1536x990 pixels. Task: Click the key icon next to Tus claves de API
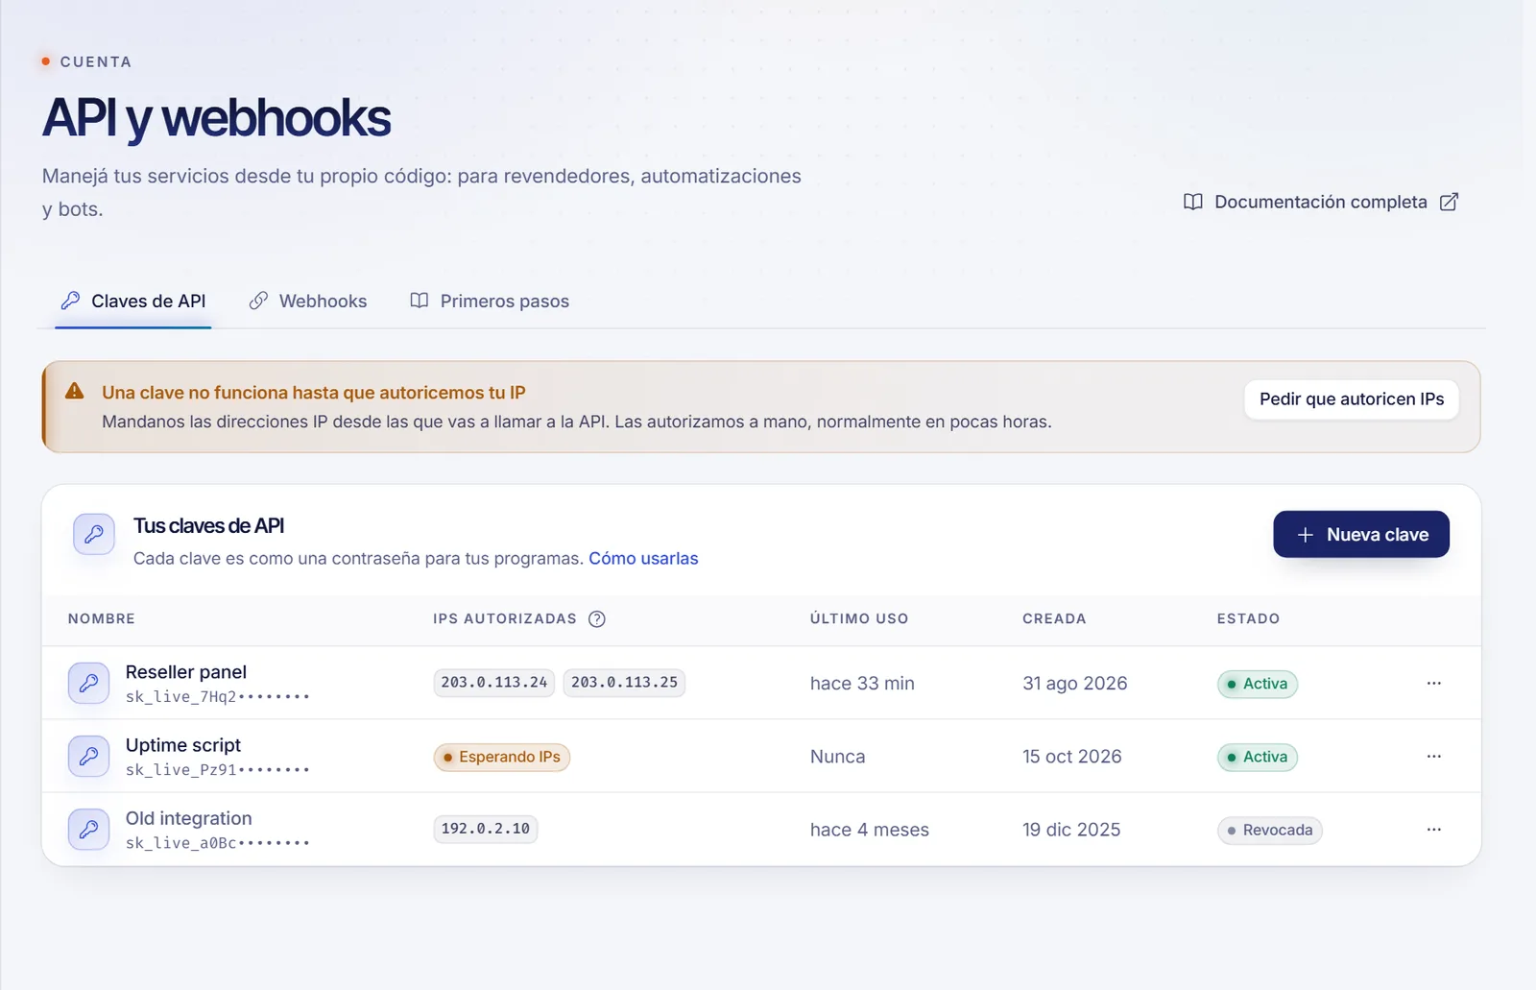pos(94,535)
